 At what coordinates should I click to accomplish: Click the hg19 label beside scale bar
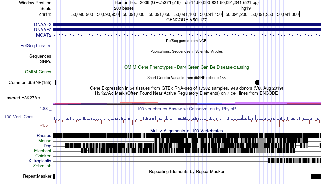(246, 8)
